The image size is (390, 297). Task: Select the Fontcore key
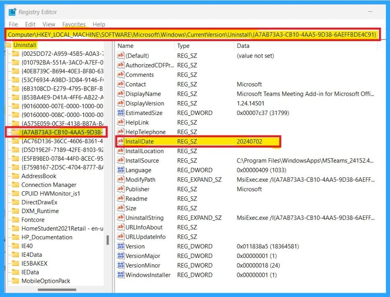point(33,220)
